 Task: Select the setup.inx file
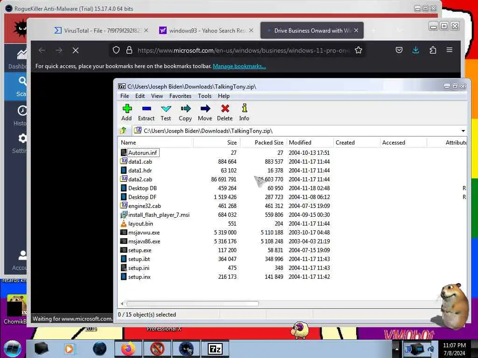139,277
